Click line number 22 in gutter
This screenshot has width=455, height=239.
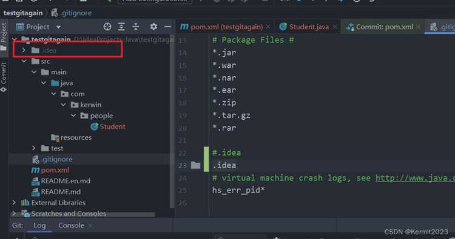(x=183, y=152)
